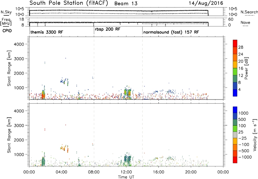Select the −25 velocity colorbar label

(243, 138)
